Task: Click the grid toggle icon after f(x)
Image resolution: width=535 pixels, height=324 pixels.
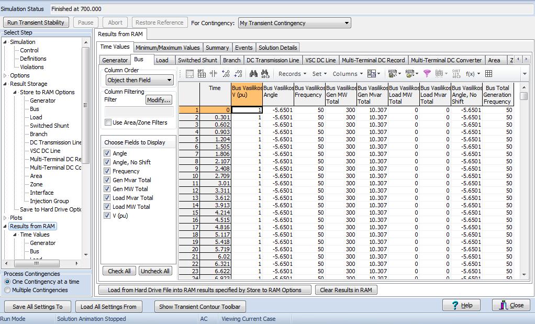Action: pyautogui.click(x=488, y=74)
